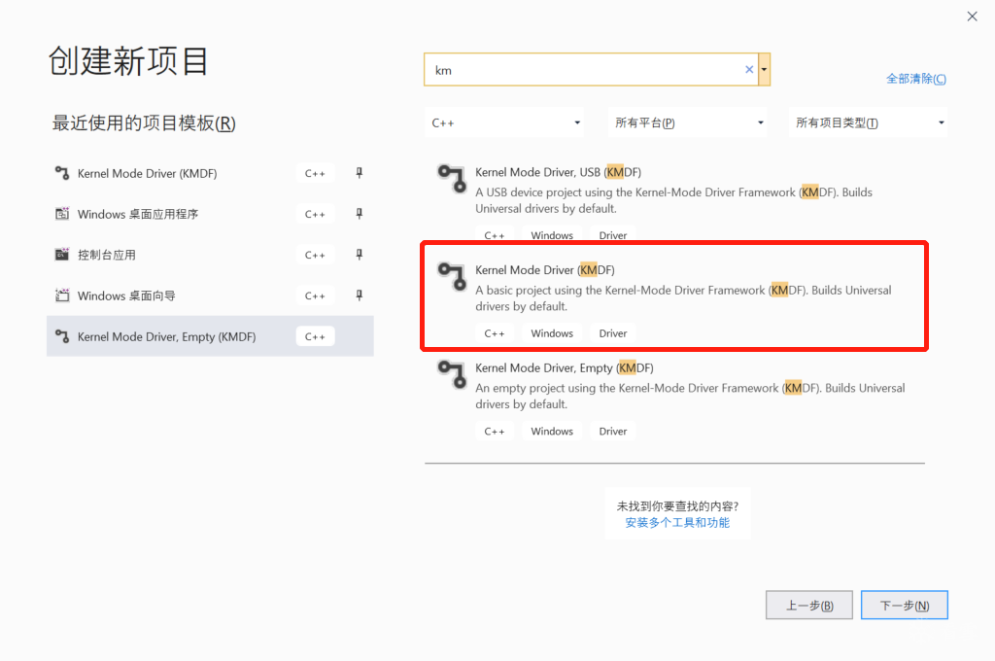Image resolution: width=995 pixels, height=661 pixels.
Task: Click the 上一步 button
Action: pyautogui.click(x=809, y=606)
